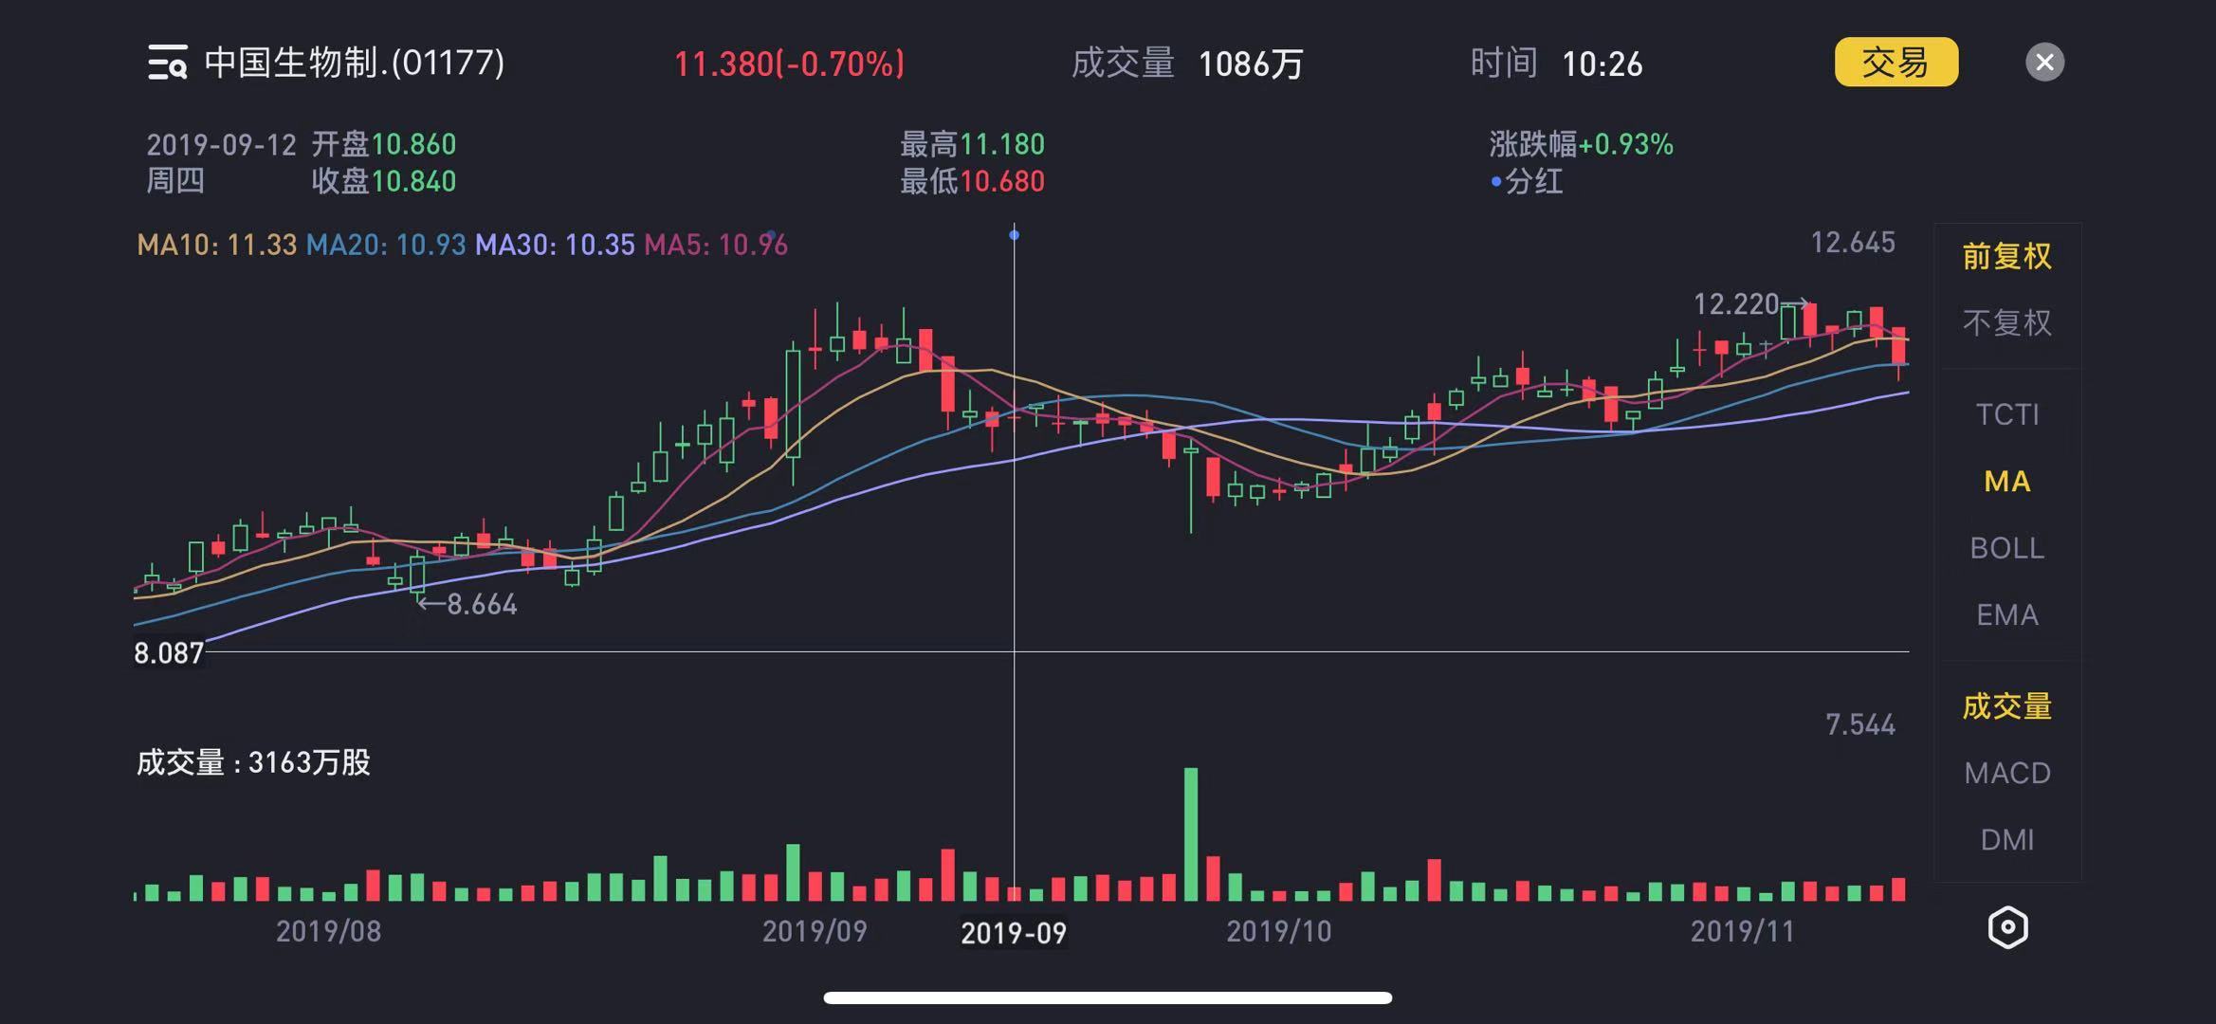Tap the 12.645 top price scale label
Viewport: 2216px width, 1024px height.
[1853, 243]
